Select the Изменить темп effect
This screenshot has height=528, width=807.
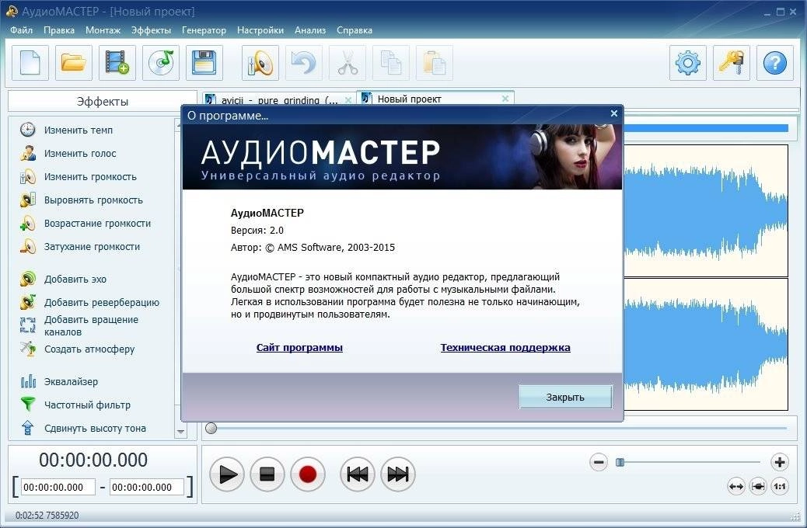[66, 130]
